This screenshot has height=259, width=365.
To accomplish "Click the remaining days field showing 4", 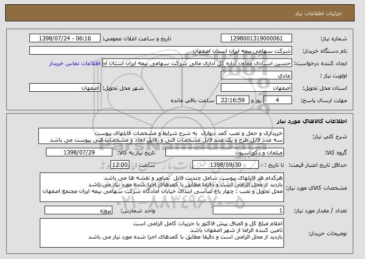I will 278,100.
